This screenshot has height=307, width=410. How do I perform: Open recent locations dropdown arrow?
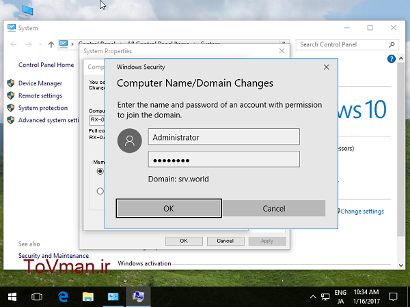[40, 44]
